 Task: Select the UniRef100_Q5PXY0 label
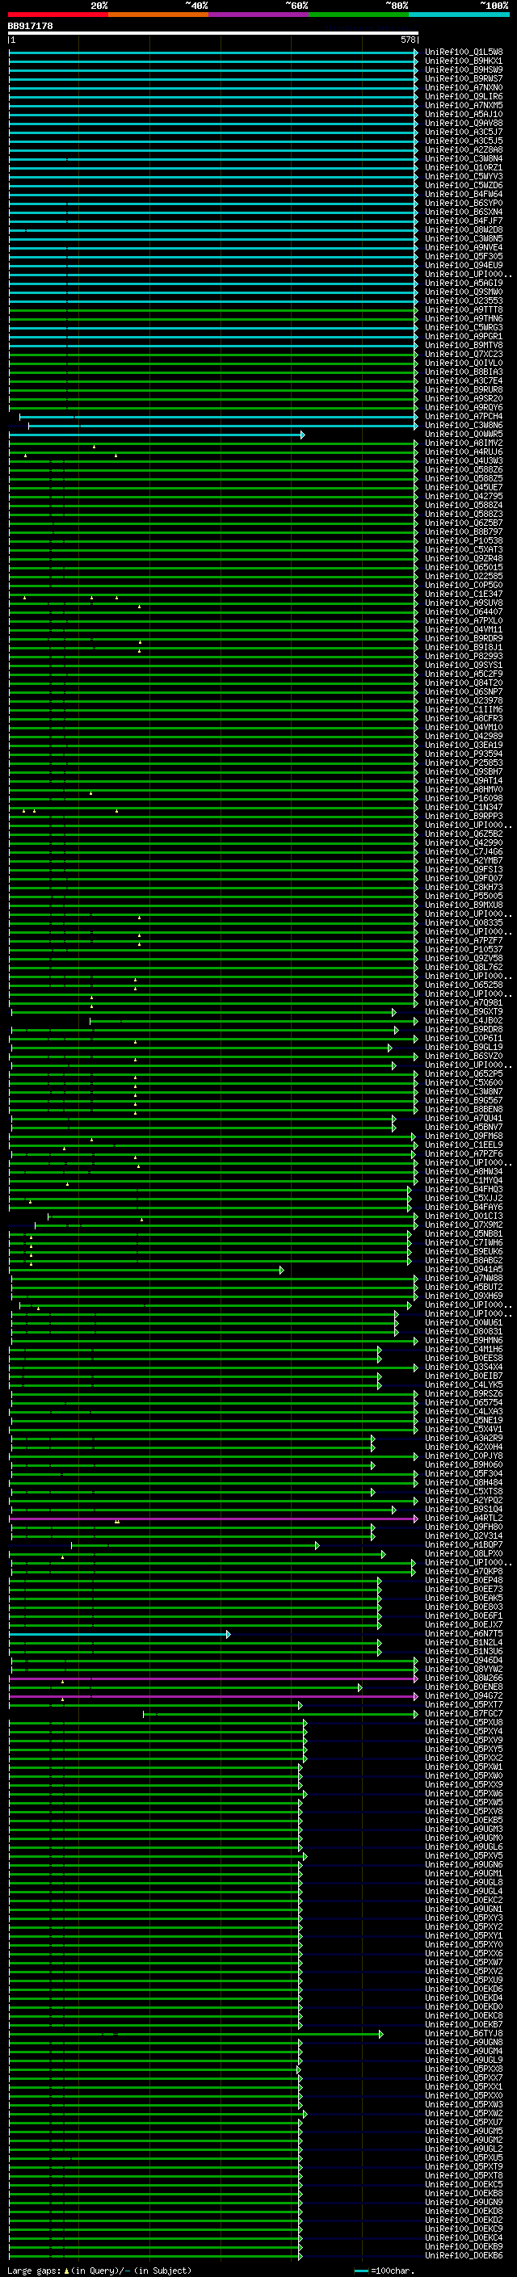tap(464, 1945)
